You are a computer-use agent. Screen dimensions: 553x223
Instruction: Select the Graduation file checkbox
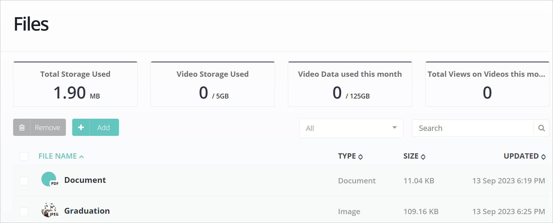[24, 212]
